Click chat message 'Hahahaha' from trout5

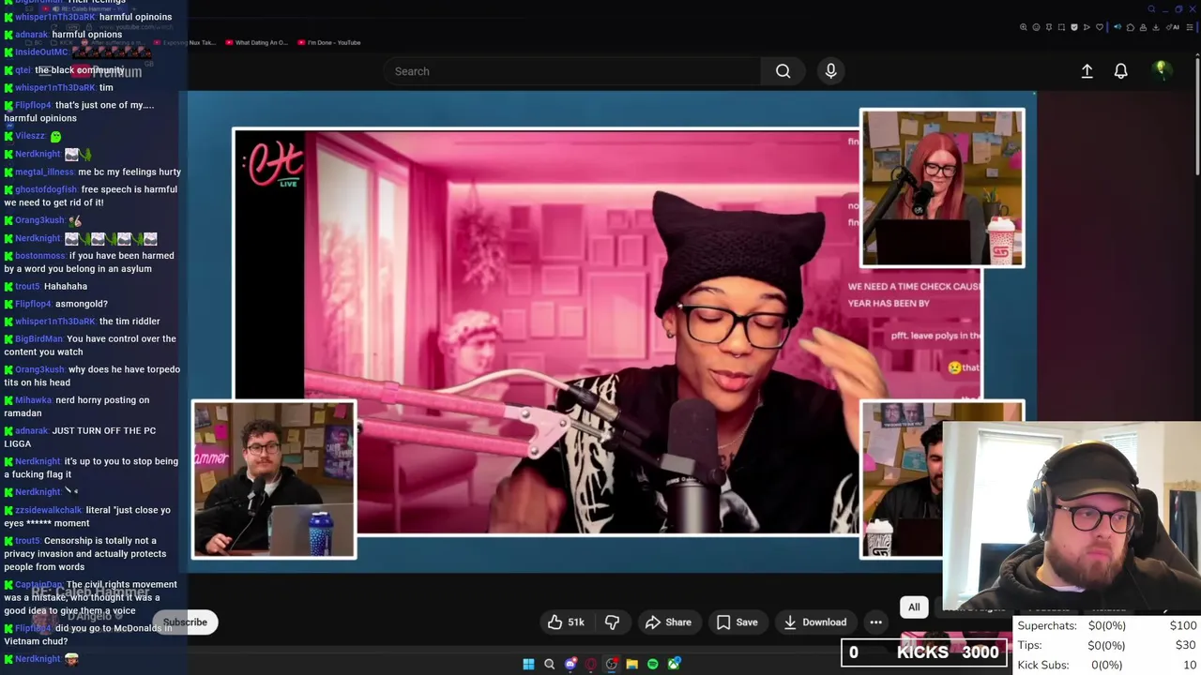tap(66, 286)
